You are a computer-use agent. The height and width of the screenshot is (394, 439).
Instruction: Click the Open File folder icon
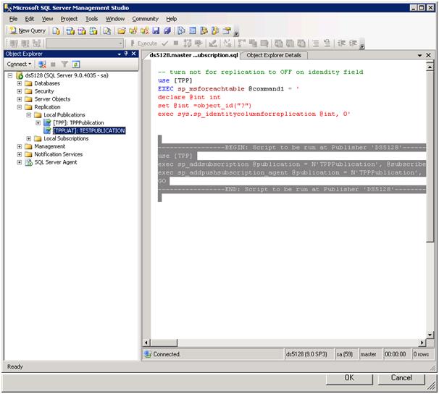coord(122,30)
